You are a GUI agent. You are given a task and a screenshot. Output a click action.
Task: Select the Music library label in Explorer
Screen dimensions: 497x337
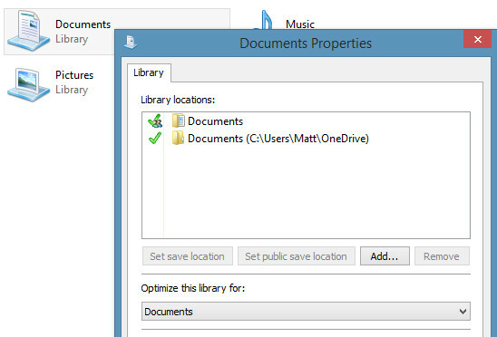point(300,24)
